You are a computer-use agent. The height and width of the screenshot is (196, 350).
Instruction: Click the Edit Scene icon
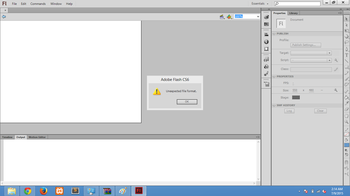point(222,17)
